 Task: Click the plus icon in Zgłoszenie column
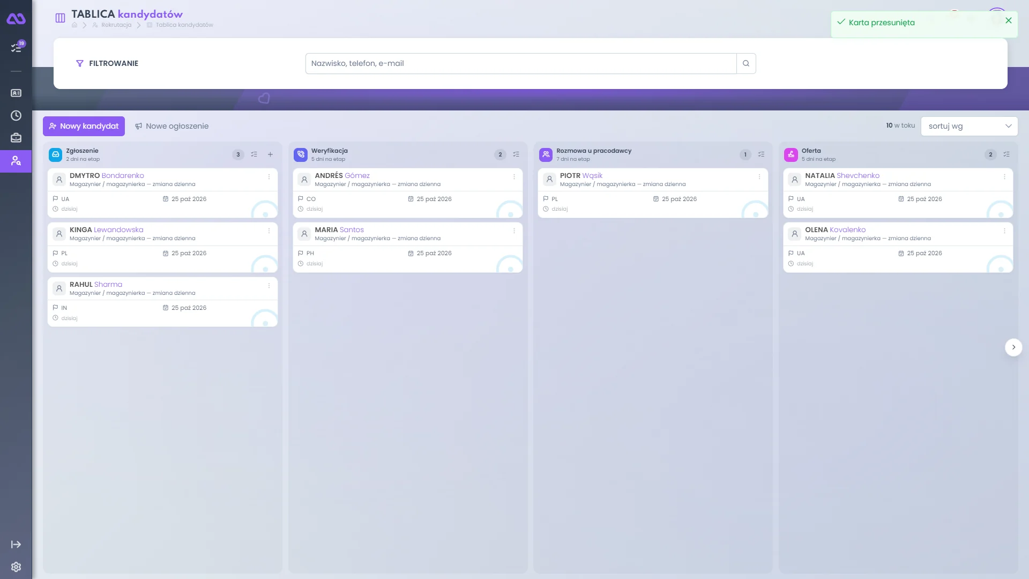pyautogui.click(x=270, y=154)
